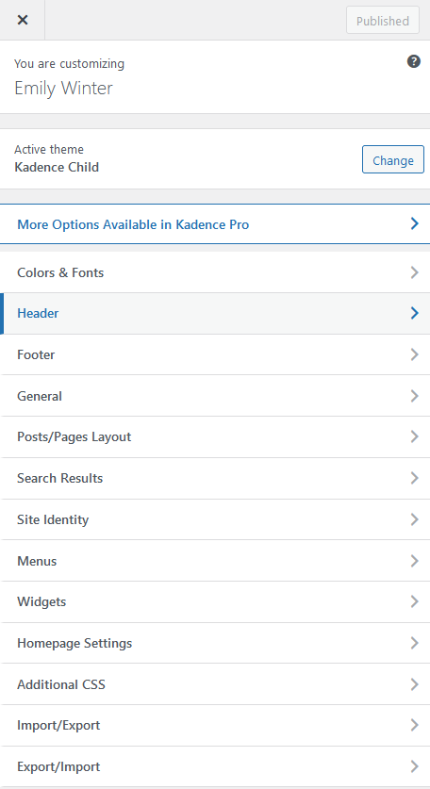
Task: Click the site title Emily Winter
Action: 63,88
